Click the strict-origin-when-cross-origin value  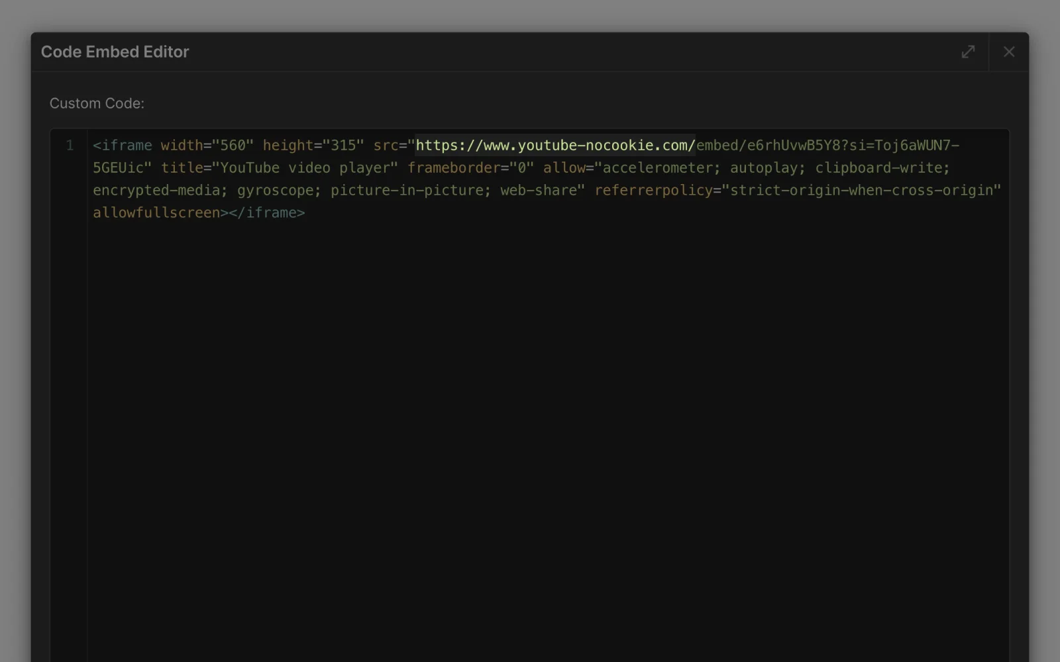[861, 191]
